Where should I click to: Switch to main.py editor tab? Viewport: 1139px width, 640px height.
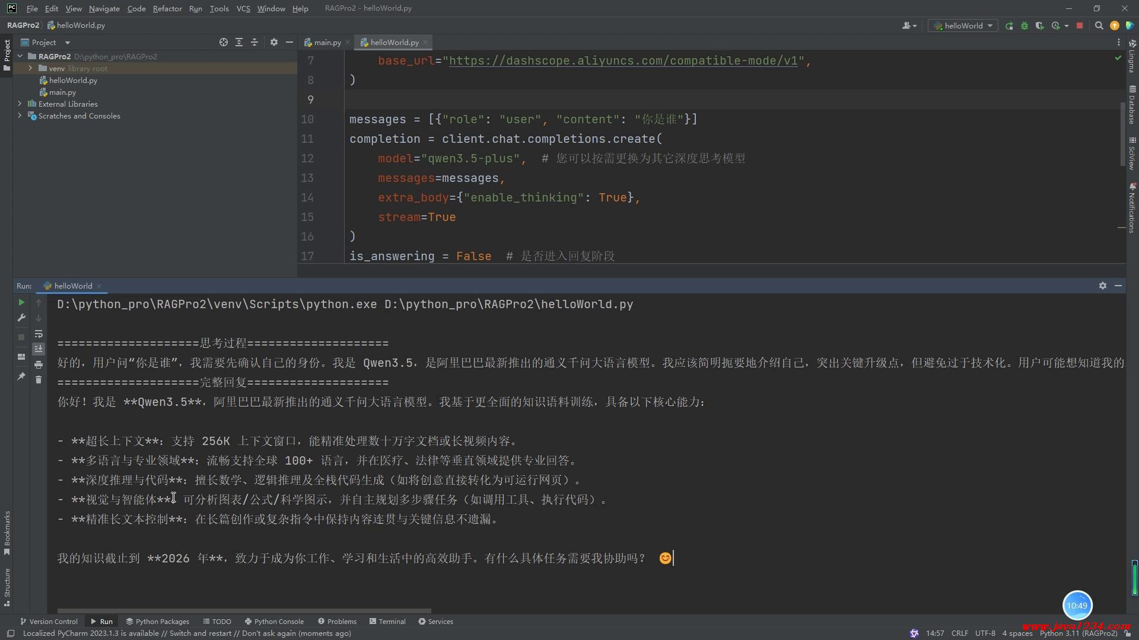click(327, 42)
